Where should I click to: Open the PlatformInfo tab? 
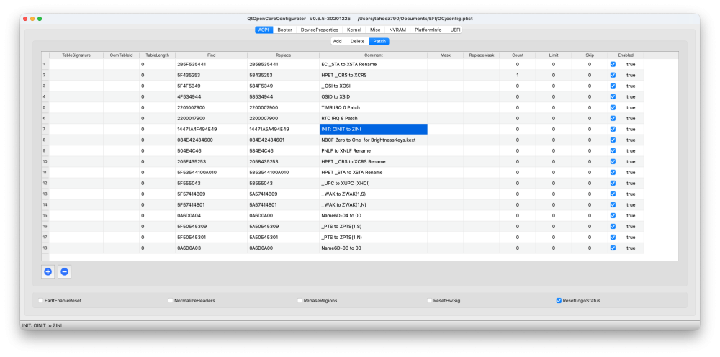pos(428,30)
